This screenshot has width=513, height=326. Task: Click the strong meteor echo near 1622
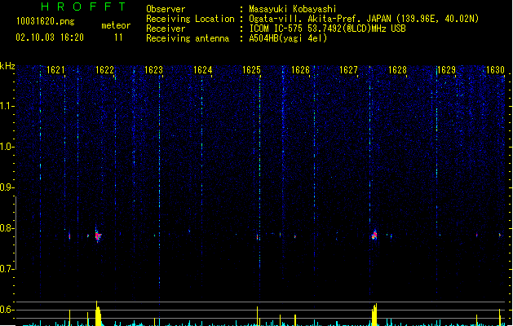[x=98, y=235]
